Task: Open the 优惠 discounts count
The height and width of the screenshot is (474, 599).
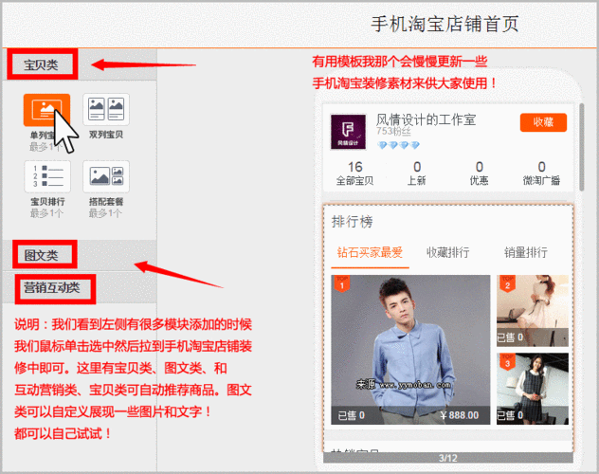Action: pyautogui.click(x=479, y=173)
